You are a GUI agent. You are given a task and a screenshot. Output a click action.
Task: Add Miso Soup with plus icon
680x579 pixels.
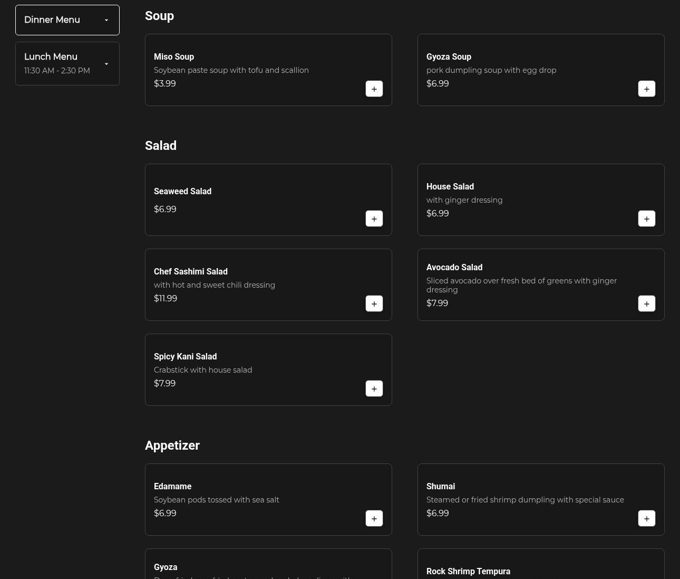[x=374, y=89]
